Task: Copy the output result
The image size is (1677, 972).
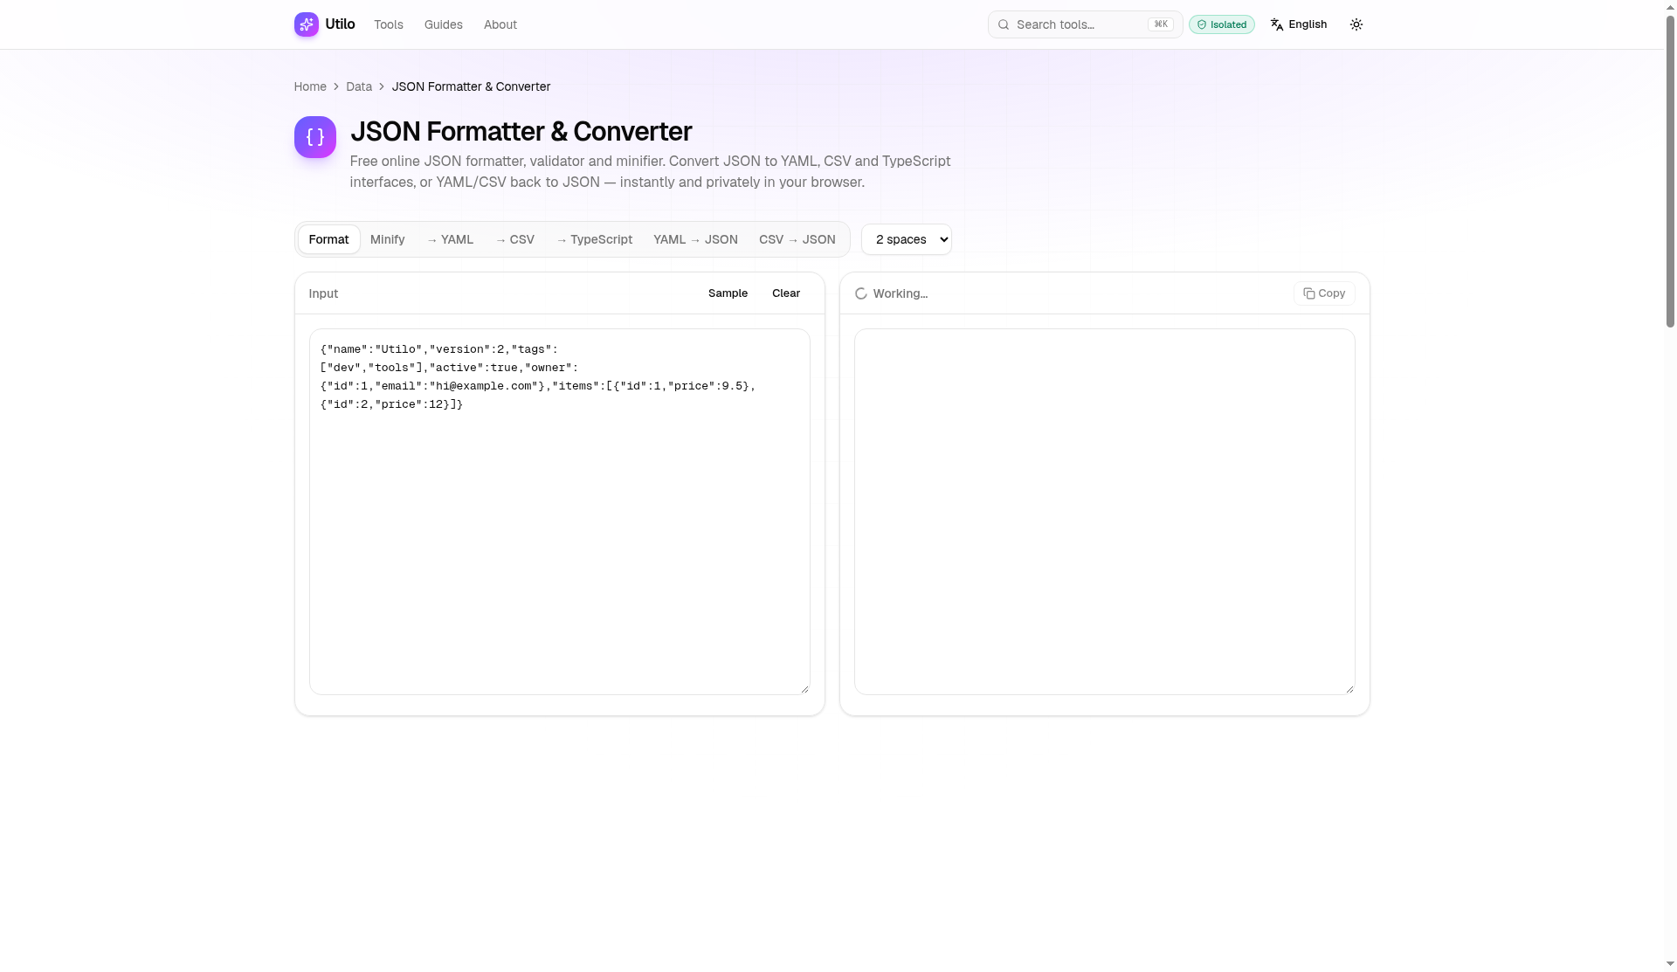Action: (1323, 293)
